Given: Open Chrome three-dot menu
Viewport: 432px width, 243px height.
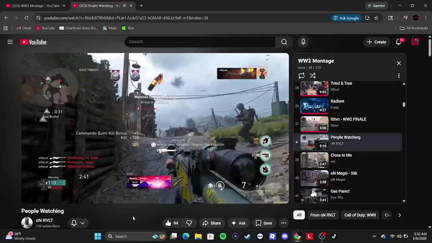Looking at the screenshot, I should (x=426, y=18).
